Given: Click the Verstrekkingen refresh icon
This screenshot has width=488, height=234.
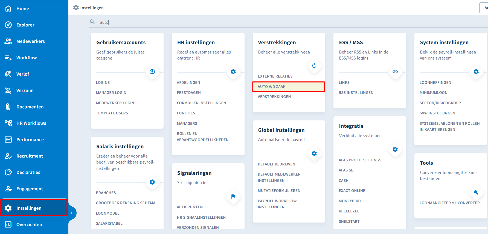Looking at the screenshot, I should (314, 66).
